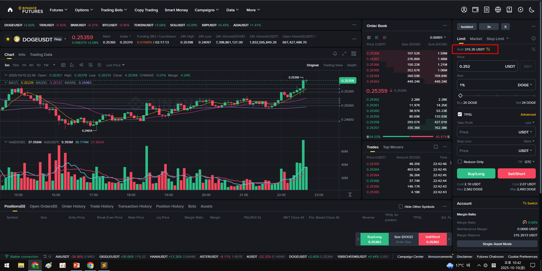The height and width of the screenshot is (271, 542).
Task: Click the limit Price input field
Action: [487, 66]
